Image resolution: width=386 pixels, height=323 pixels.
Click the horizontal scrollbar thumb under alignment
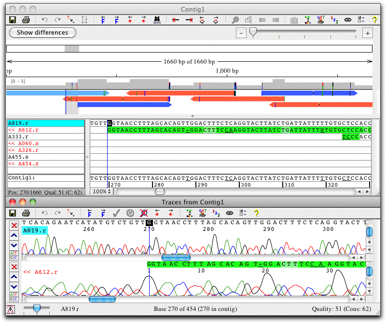[160, 192]
